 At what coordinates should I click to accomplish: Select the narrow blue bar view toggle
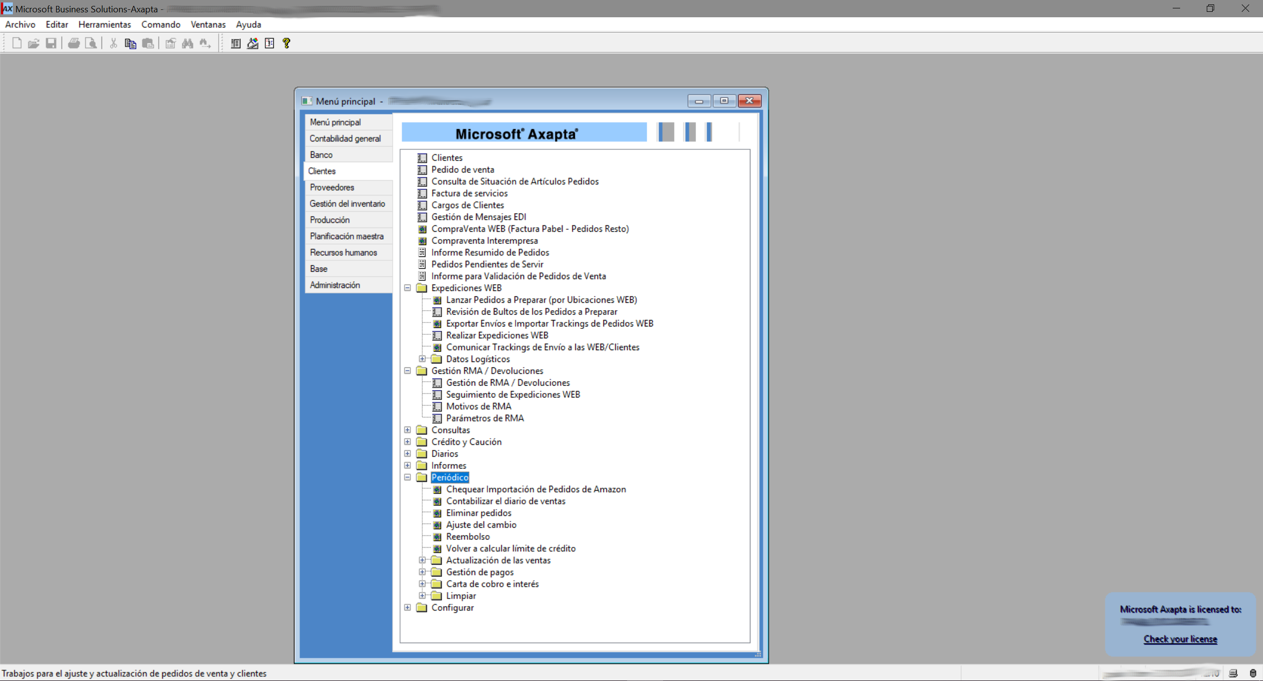709,132
